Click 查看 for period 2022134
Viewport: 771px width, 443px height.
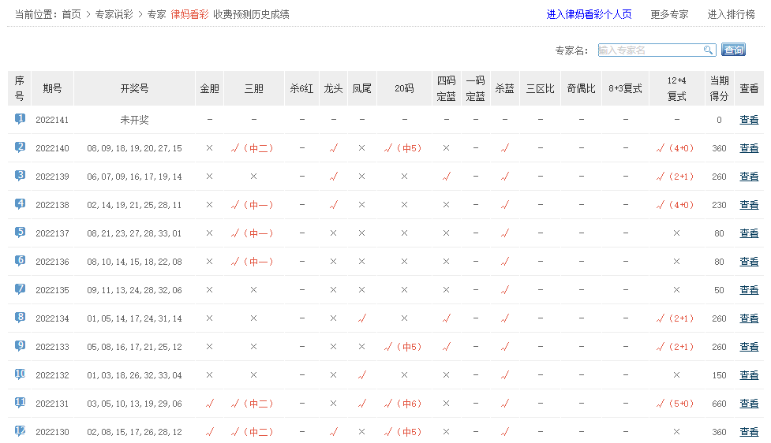point(749,318)
